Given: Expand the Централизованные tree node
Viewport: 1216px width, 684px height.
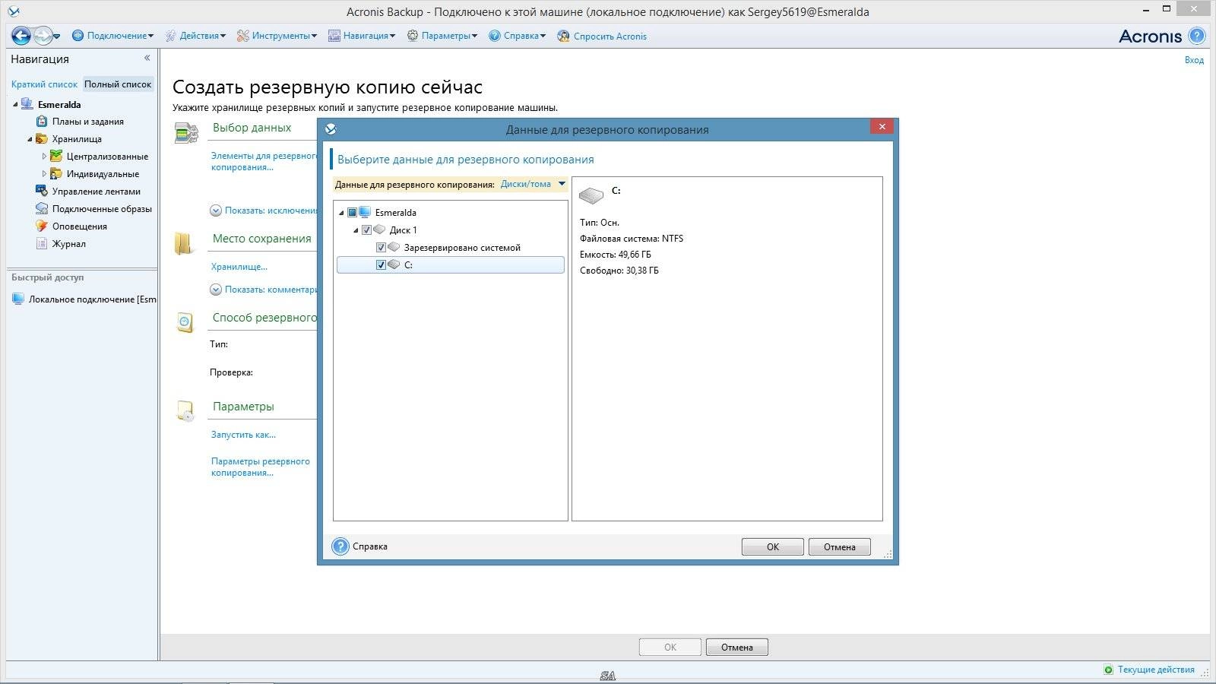Looking at the screenshot, I should [x=44, y=157].
